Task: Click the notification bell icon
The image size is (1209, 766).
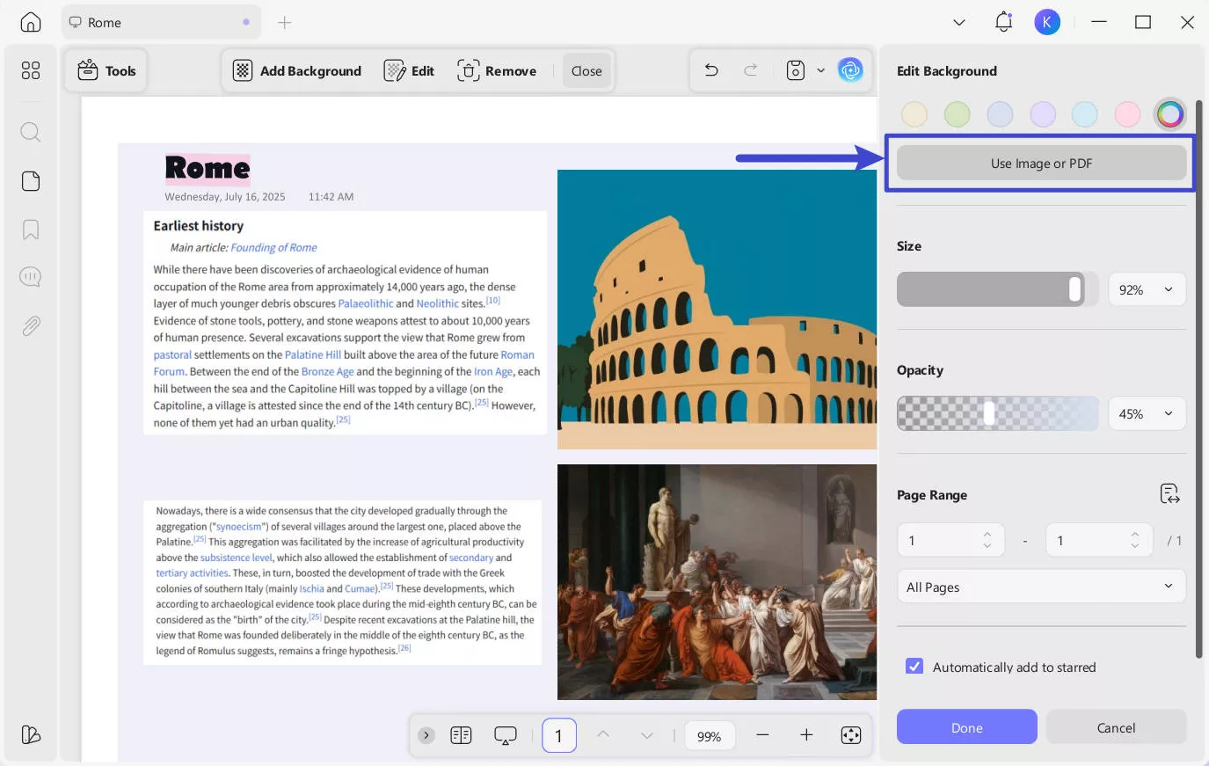Action: 1003,23
